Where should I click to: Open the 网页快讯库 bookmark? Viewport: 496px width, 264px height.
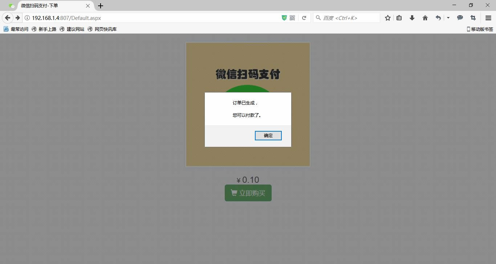(x=102, y=29)
